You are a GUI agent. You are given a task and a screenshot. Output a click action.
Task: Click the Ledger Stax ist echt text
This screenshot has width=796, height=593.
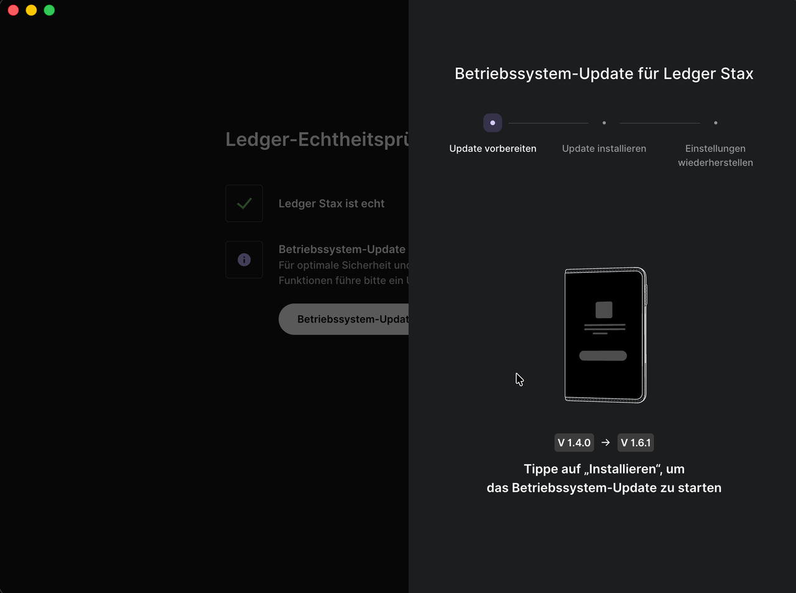(331, 203)
